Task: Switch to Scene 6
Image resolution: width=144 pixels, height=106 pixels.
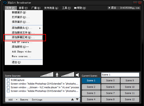Action: click(x=110, y=87)
